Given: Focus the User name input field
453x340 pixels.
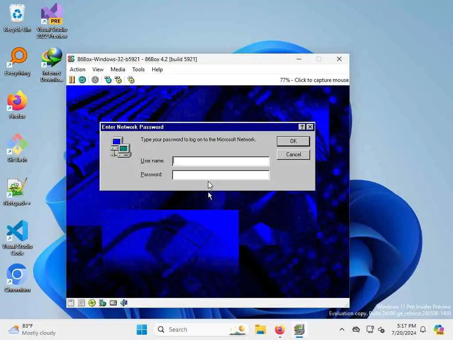Looking at the screenshot, I should [221, 161].
